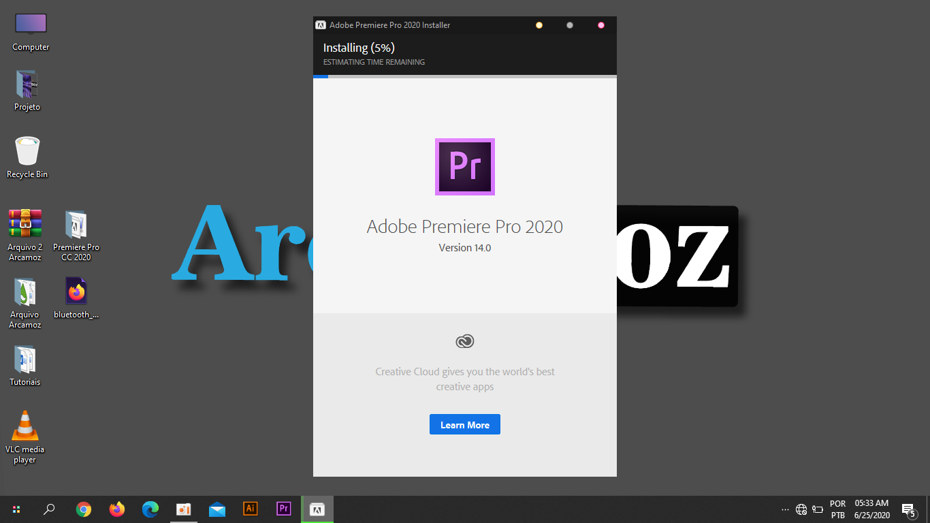Launch Google Chrome from taskbar
Viewport: 930px width, 523px height.
[84, 509]
